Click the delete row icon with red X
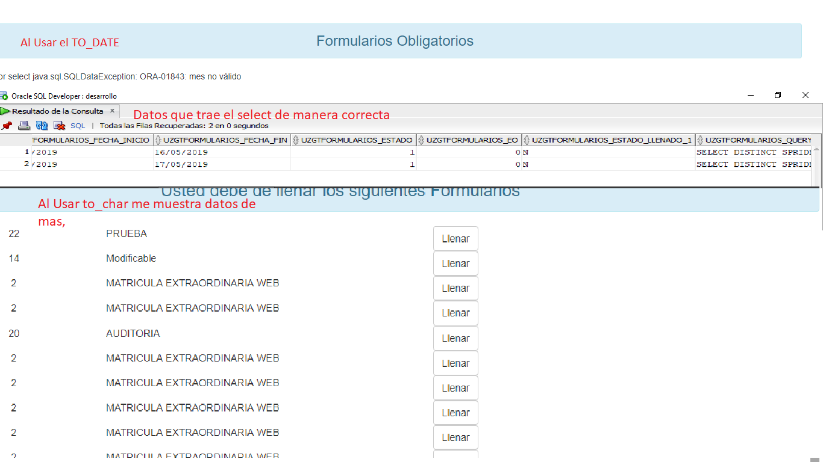Image resolution: width=823 pixels, height=462 pixels. coord(59,126)
